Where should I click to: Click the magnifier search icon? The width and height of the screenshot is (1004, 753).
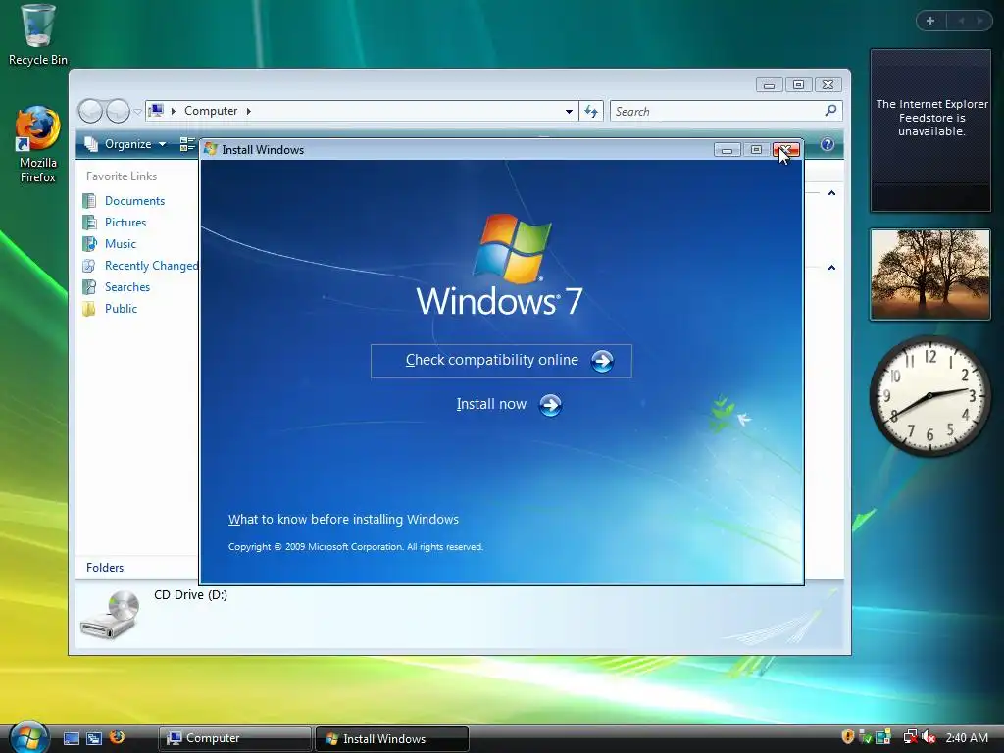[830, 111]
